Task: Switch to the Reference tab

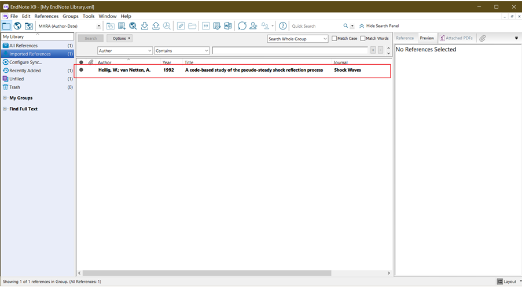Action: pyautogui.click(x=405, y=38)
